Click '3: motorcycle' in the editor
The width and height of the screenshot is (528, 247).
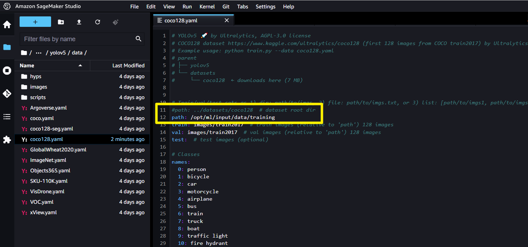point(198,192)
